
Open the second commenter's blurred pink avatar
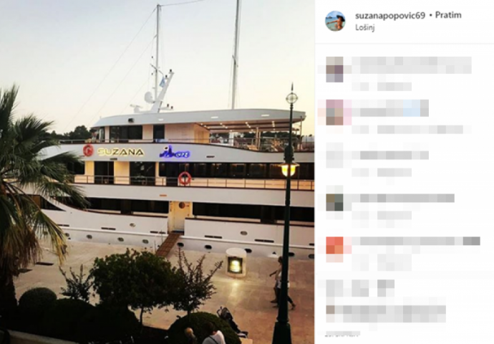[334, 113]
